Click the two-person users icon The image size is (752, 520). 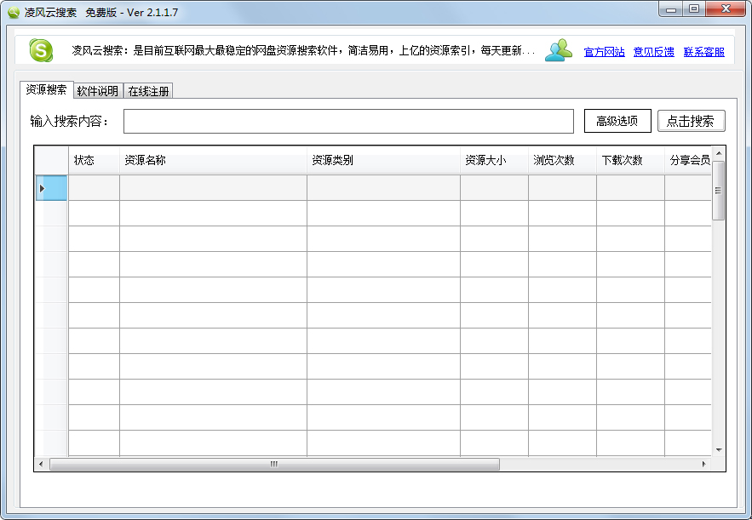pos(559,50)
